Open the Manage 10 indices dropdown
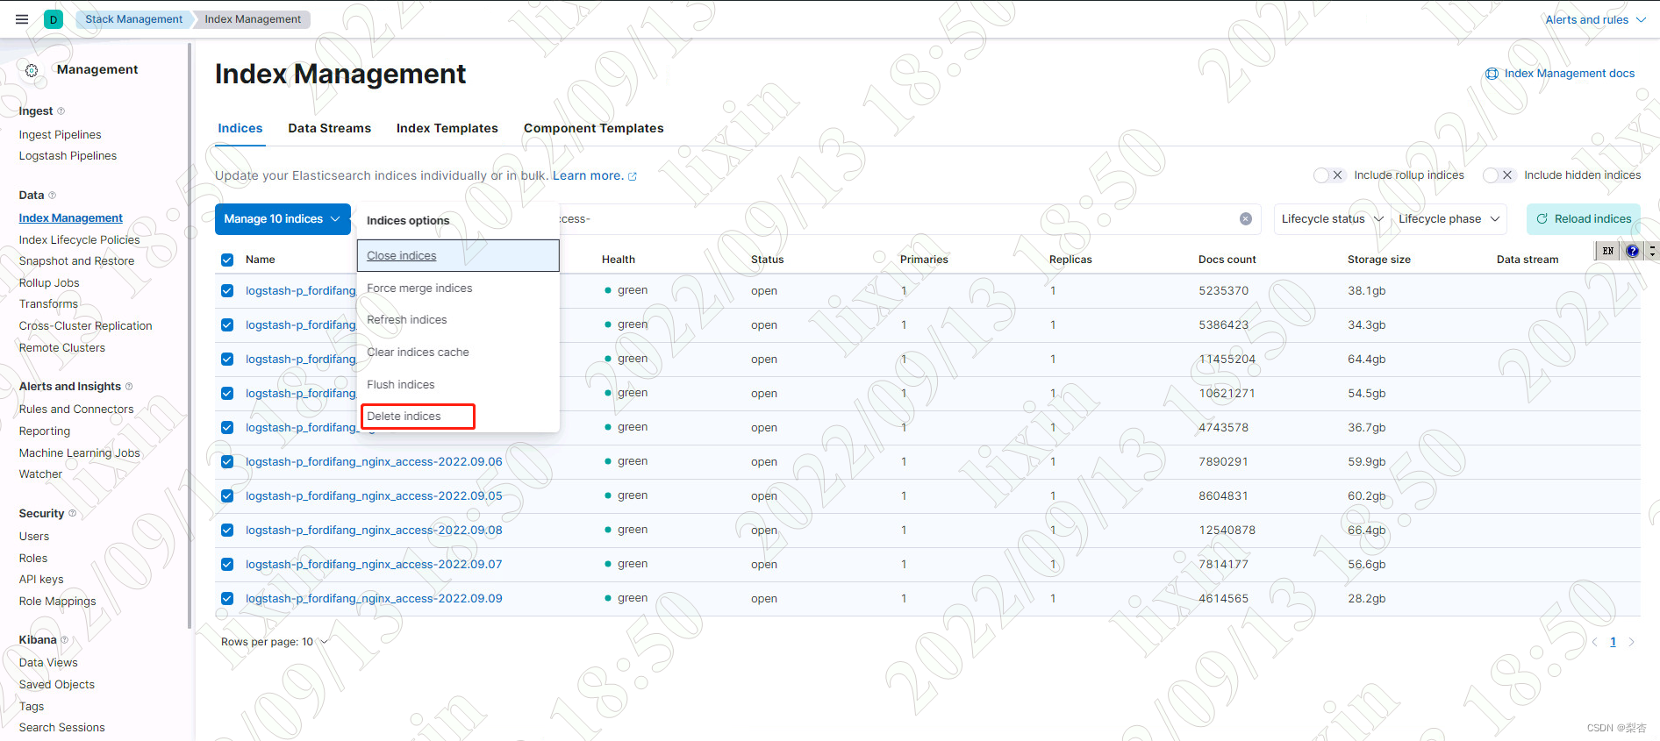The height and width of the screenshot is (741, 1660). point(283,219)
